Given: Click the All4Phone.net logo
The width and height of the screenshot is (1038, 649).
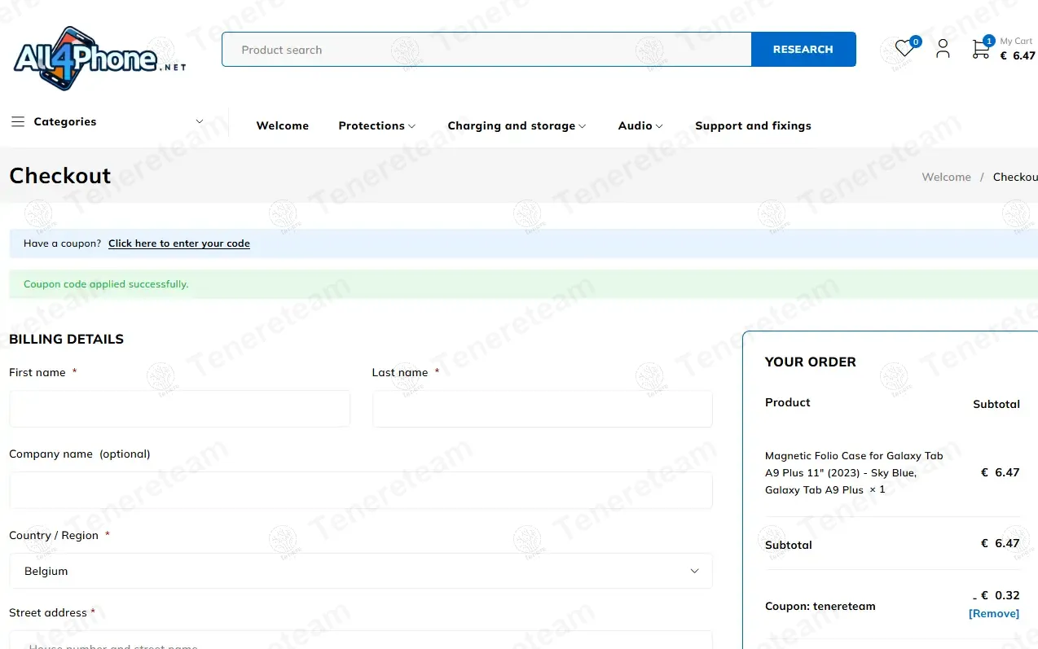Looking at the screenshot, I should [99, 57].
